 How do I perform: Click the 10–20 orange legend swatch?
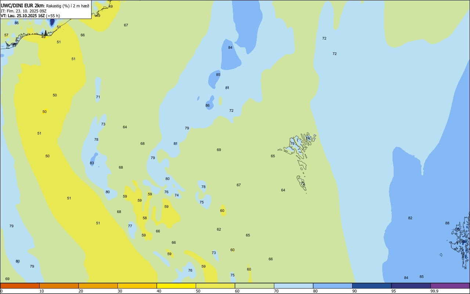point(59,286)
